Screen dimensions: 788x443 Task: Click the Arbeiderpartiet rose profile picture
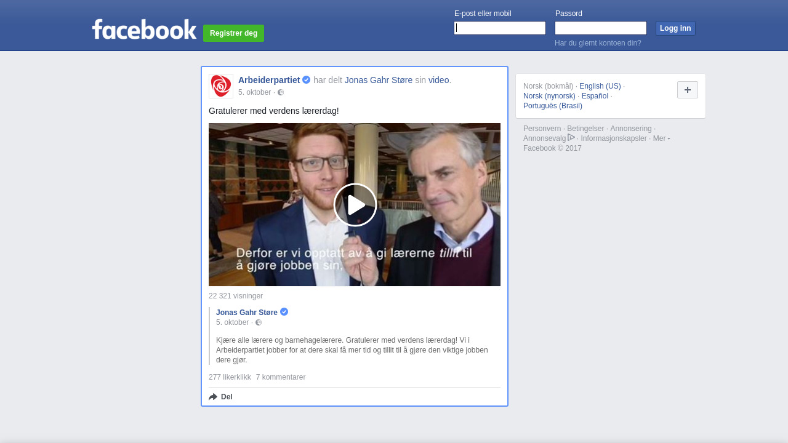pyautogui.click(x=221, y=86)
